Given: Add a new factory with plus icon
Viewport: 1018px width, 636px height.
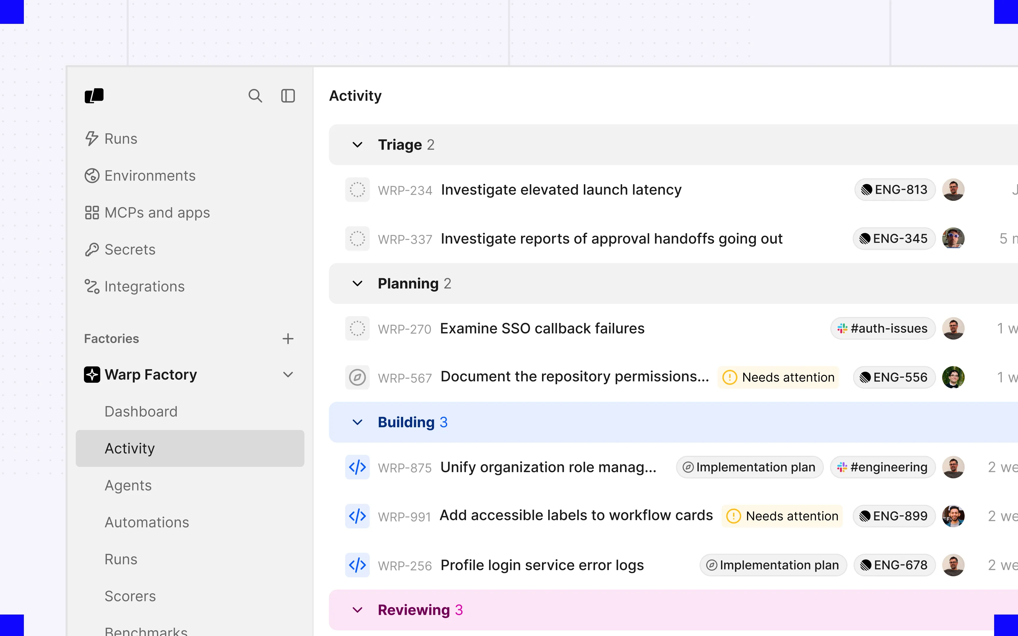Looking at the screenshot, I should [288, 339].
